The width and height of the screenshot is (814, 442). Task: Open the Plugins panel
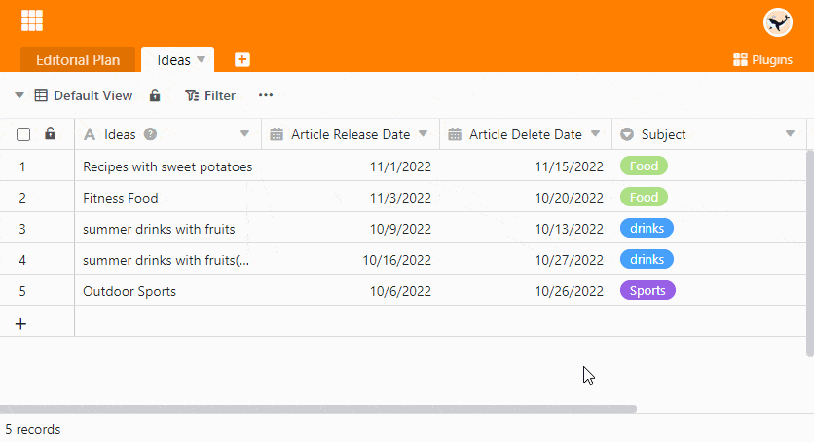click(x=762, y=59)
